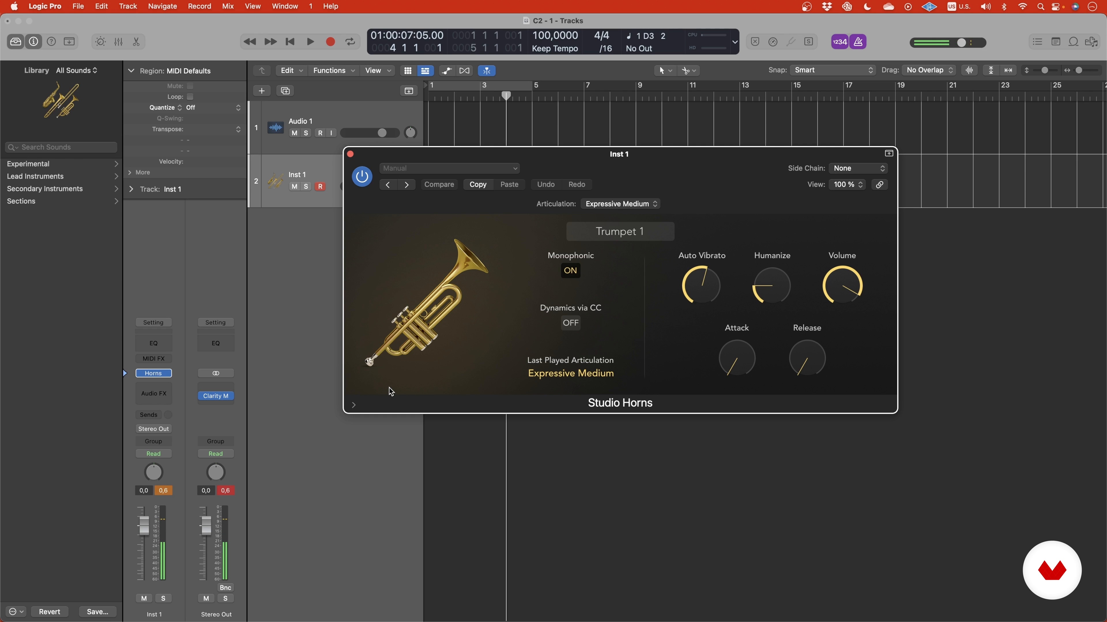
Task: Switch to grid view in Tracks toolbar
Action: pos(408,70)
